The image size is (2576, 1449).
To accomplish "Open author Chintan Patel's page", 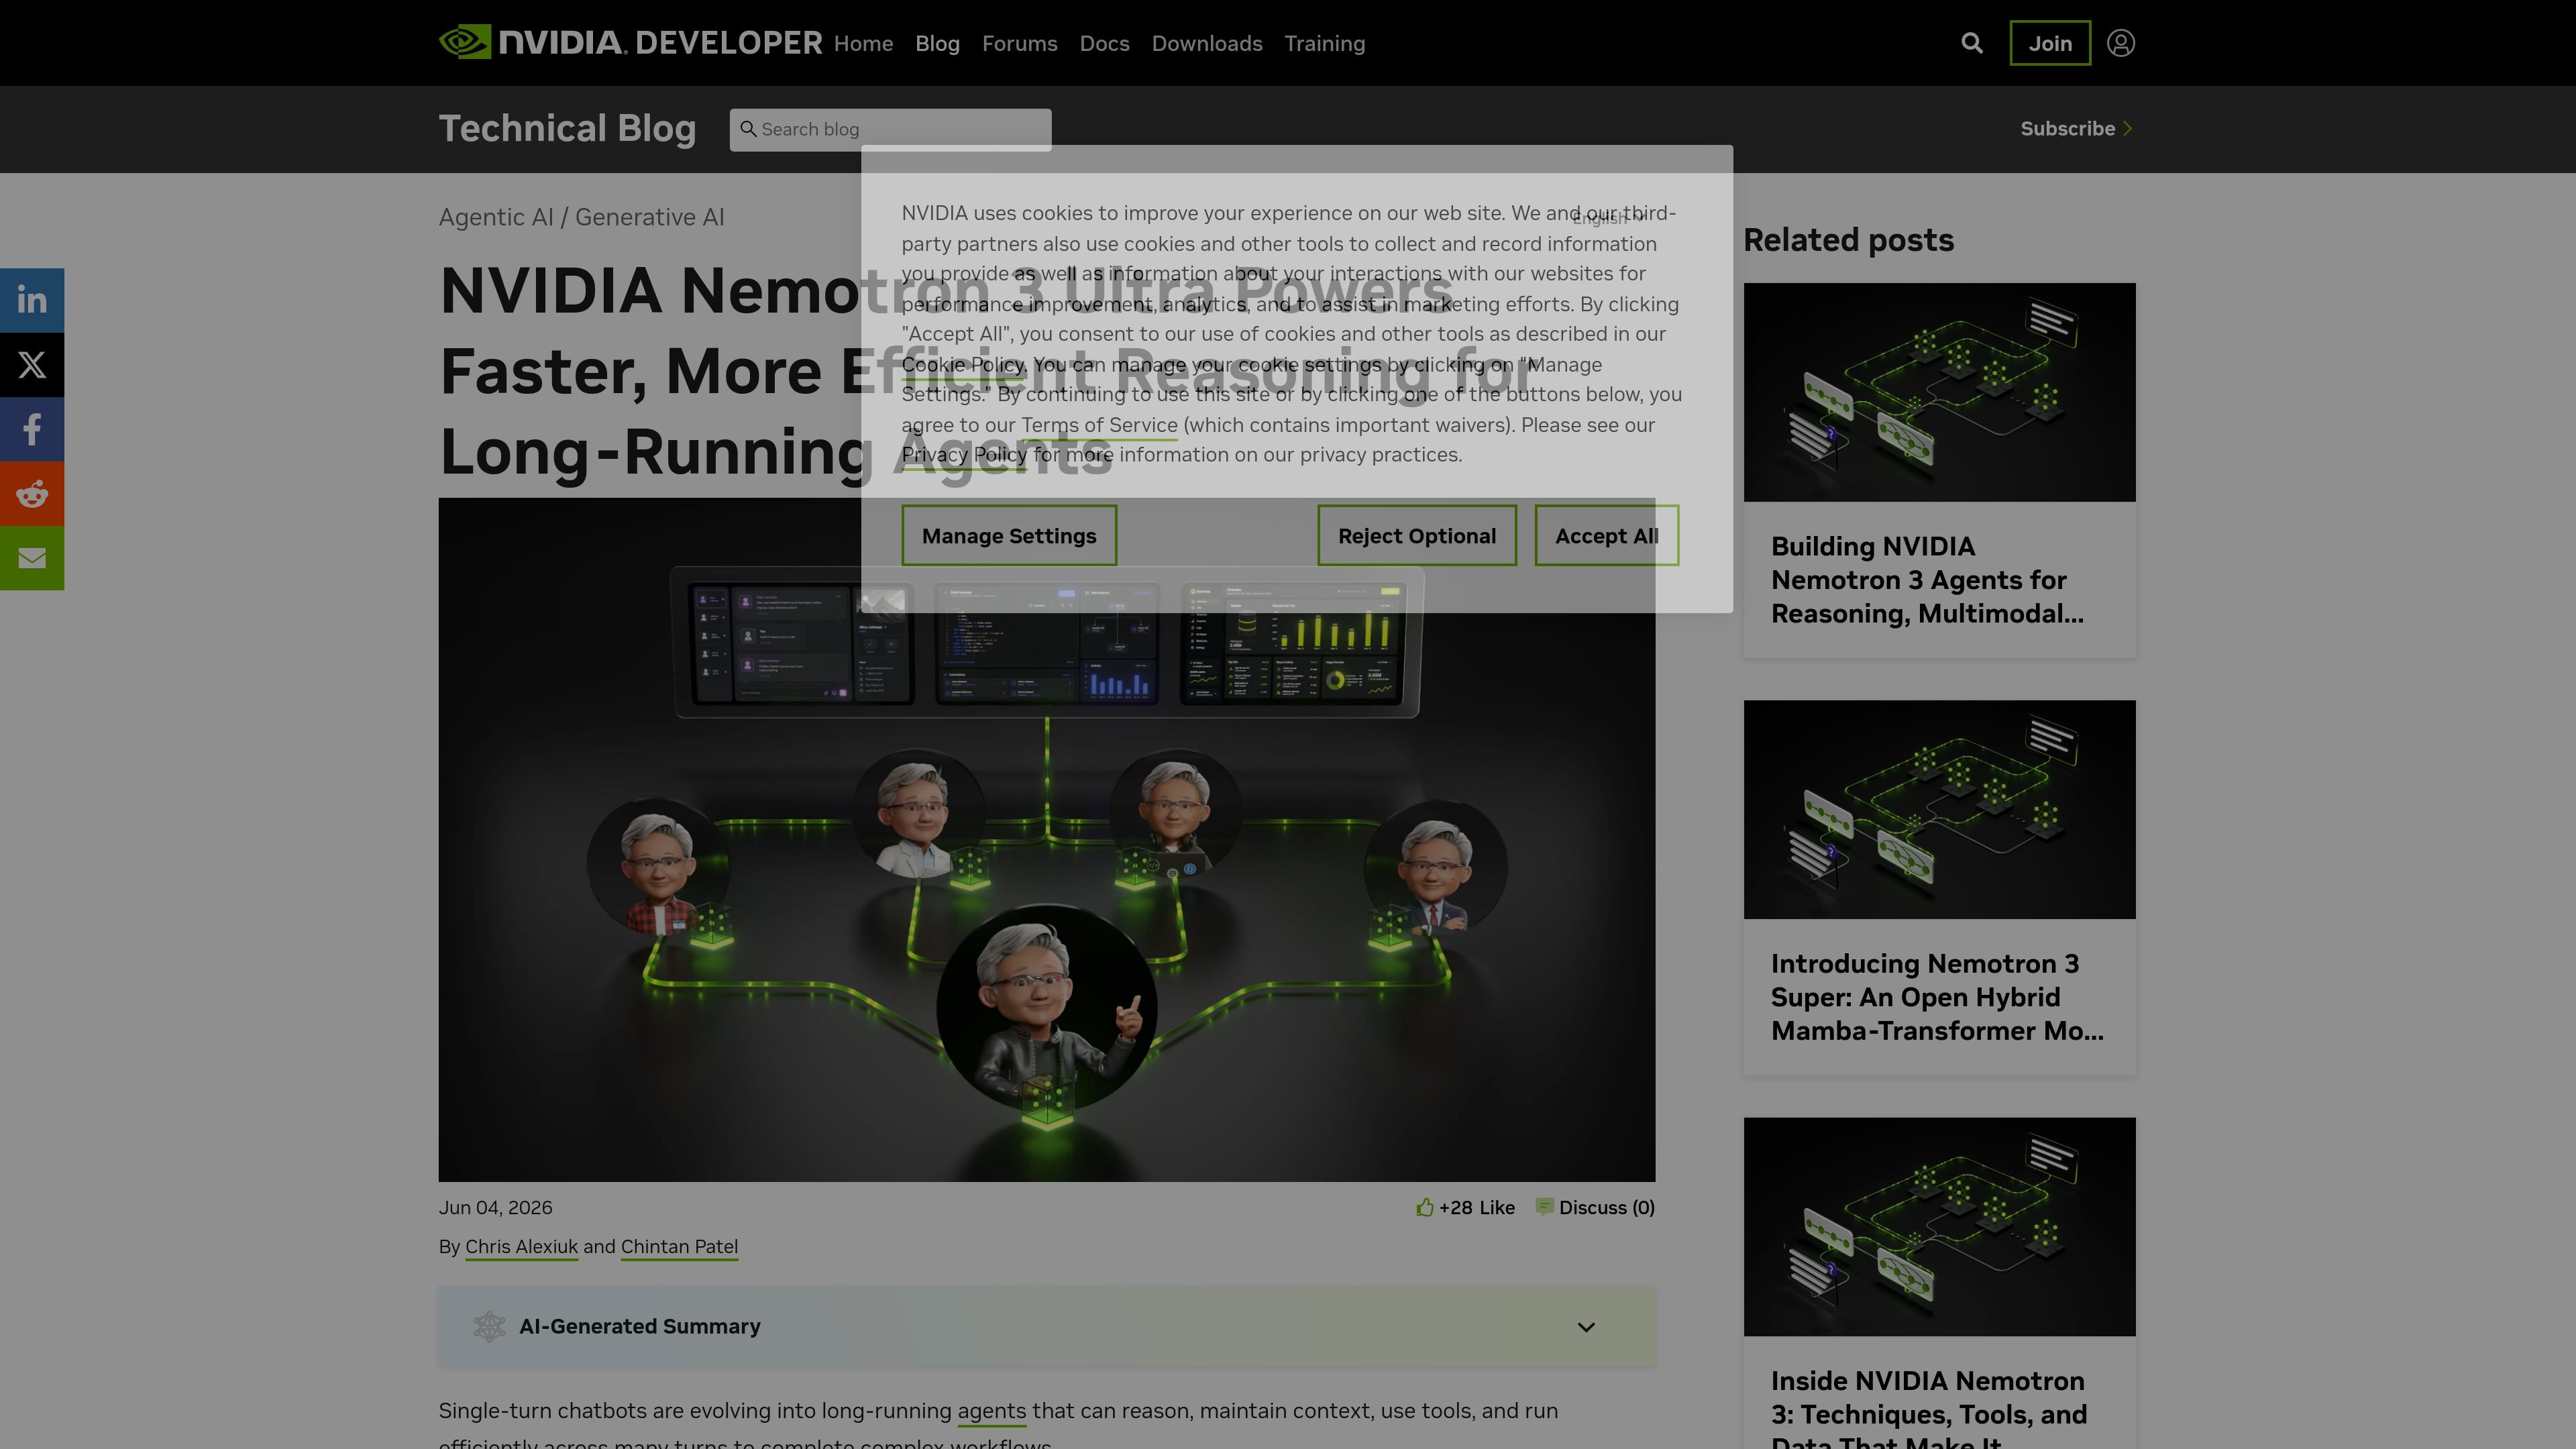I will [679, 1246].
